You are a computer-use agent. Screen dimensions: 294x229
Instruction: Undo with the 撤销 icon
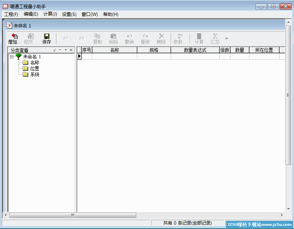click(x=130, y=39)
